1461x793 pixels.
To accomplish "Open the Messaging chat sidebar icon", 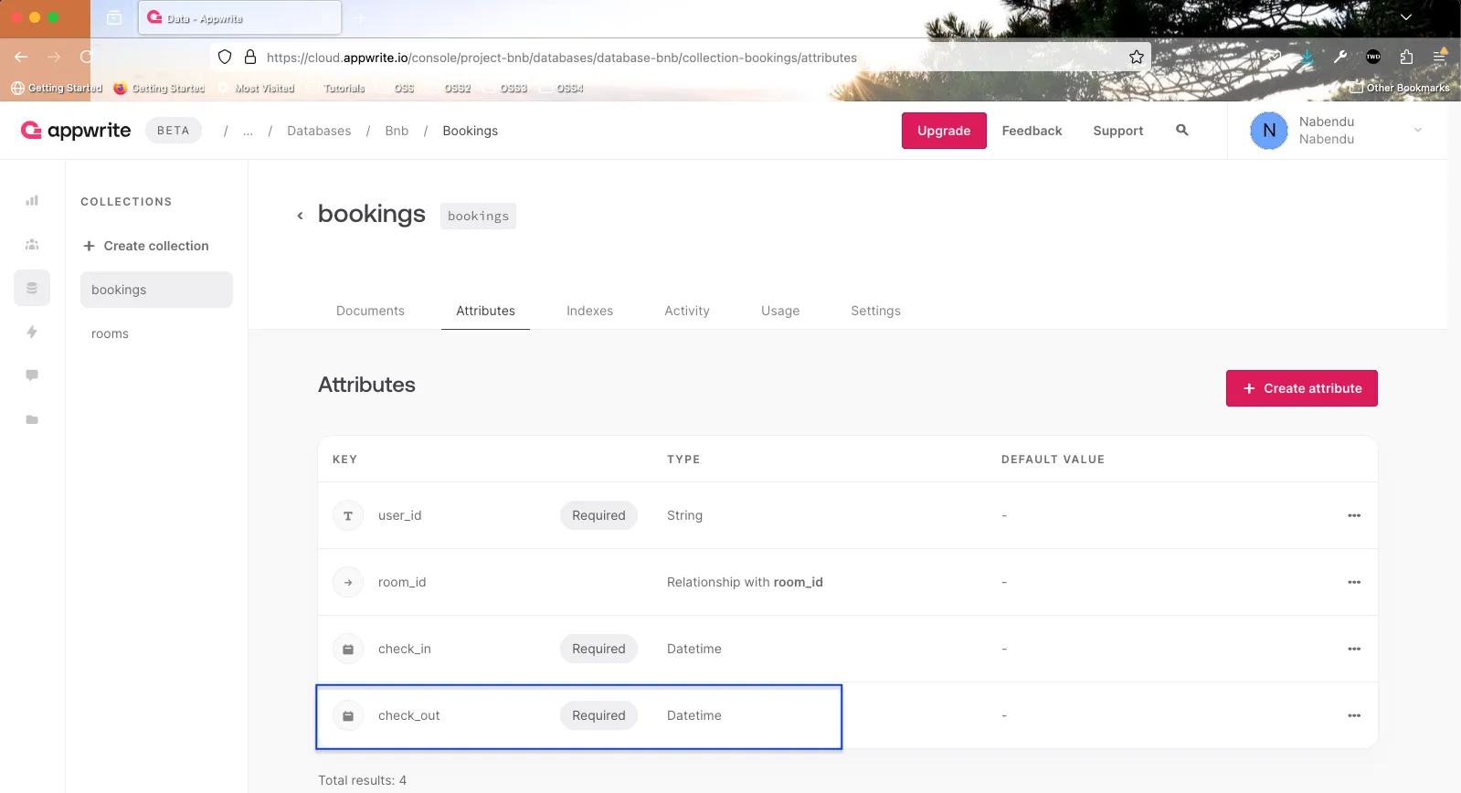I will coord(32,375).
